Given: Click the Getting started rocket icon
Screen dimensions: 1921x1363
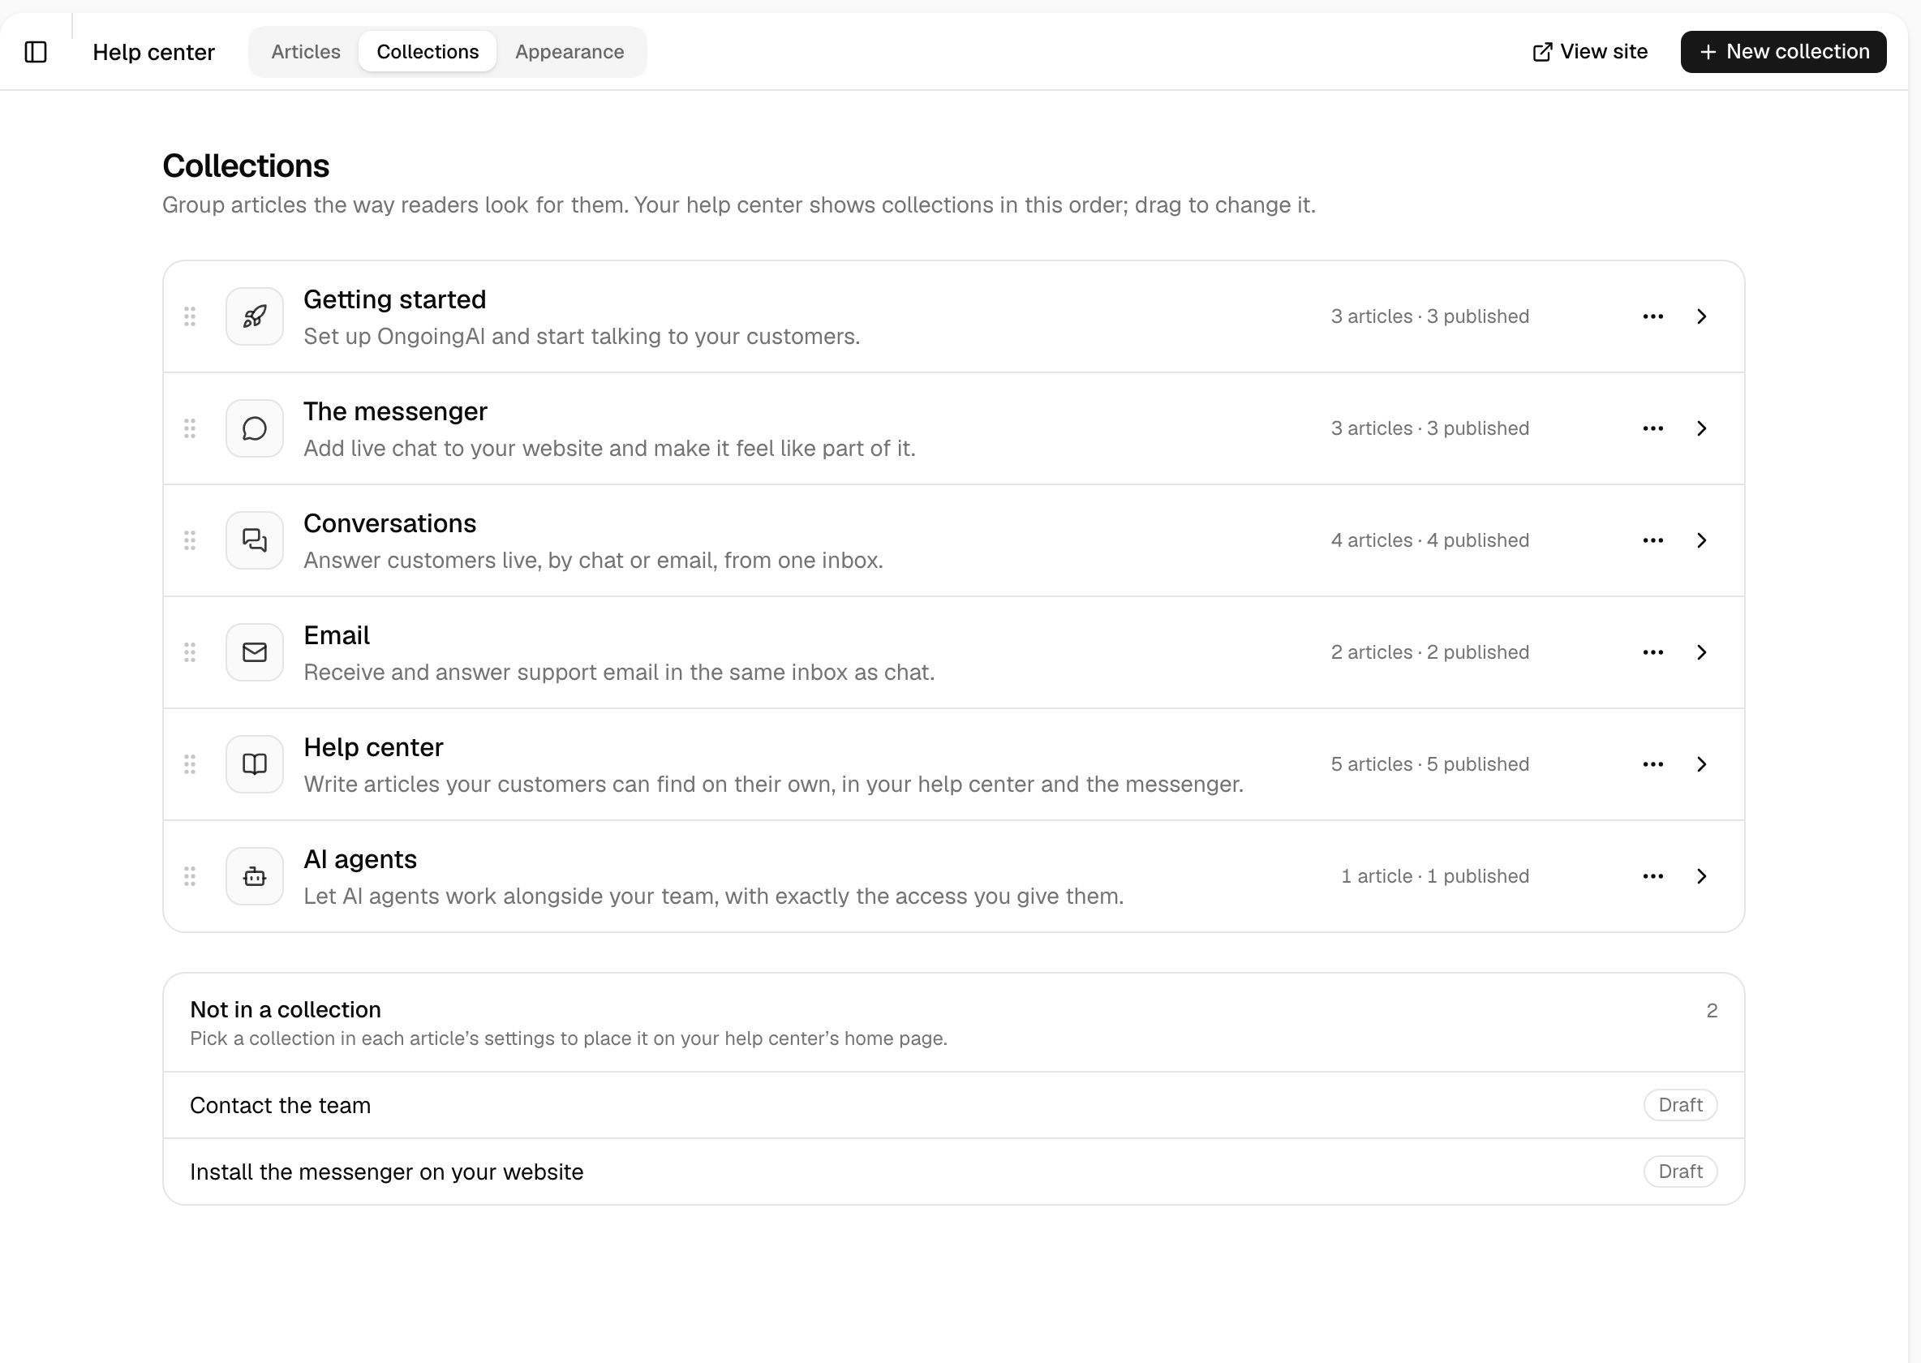Looking at the screenshot, I should [254, 316].
